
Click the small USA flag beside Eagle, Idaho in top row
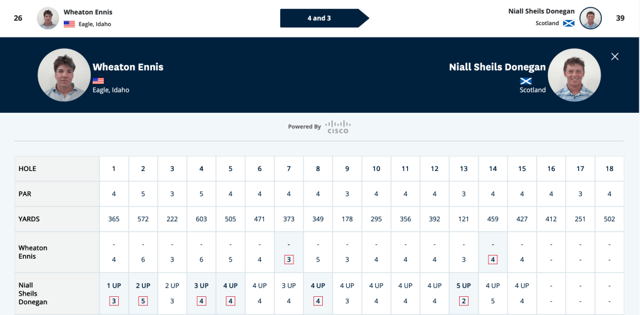tap(69, 24)
